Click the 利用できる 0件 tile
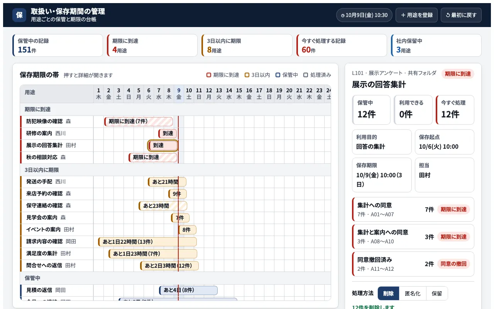 [x=413, y=110]
